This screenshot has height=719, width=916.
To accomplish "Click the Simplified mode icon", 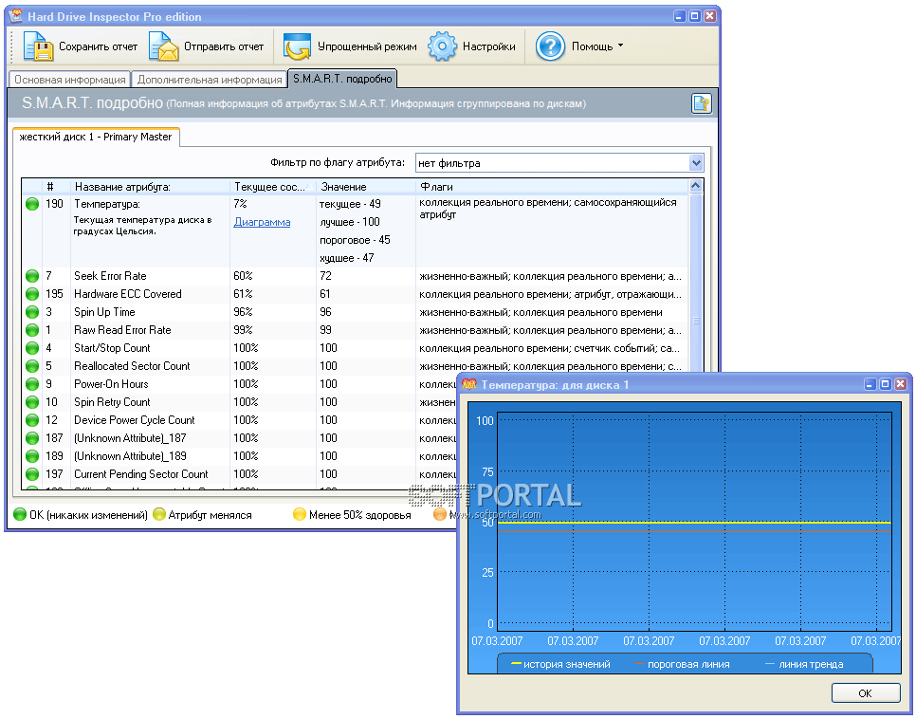I will pos(298,46).
